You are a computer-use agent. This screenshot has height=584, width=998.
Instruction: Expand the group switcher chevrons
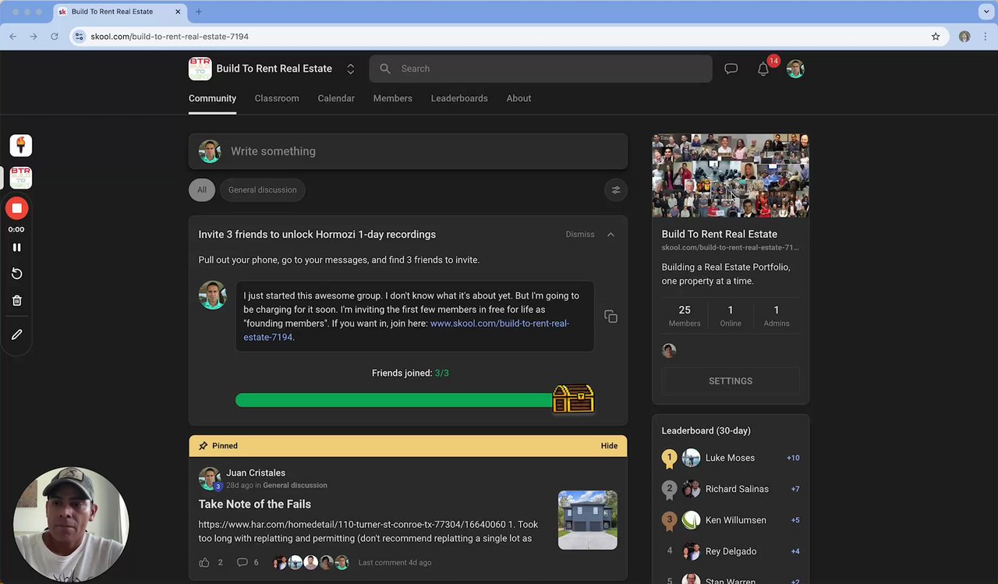click(350, 69)
